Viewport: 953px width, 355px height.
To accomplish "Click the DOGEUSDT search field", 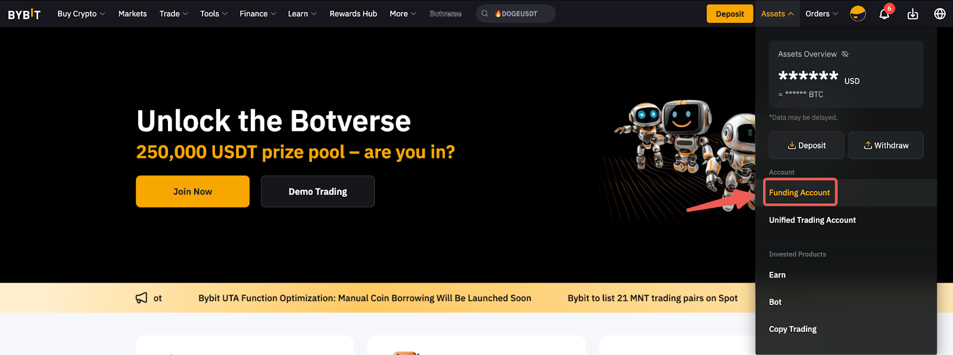I will 519,14.
